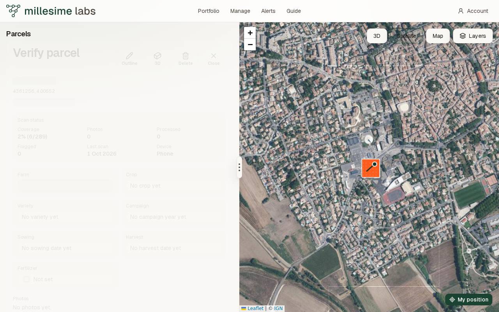The width and height of the screenshot is (499, 312).
Task: Close the Verify parcel panel
Action: click(x=214, y=58)
